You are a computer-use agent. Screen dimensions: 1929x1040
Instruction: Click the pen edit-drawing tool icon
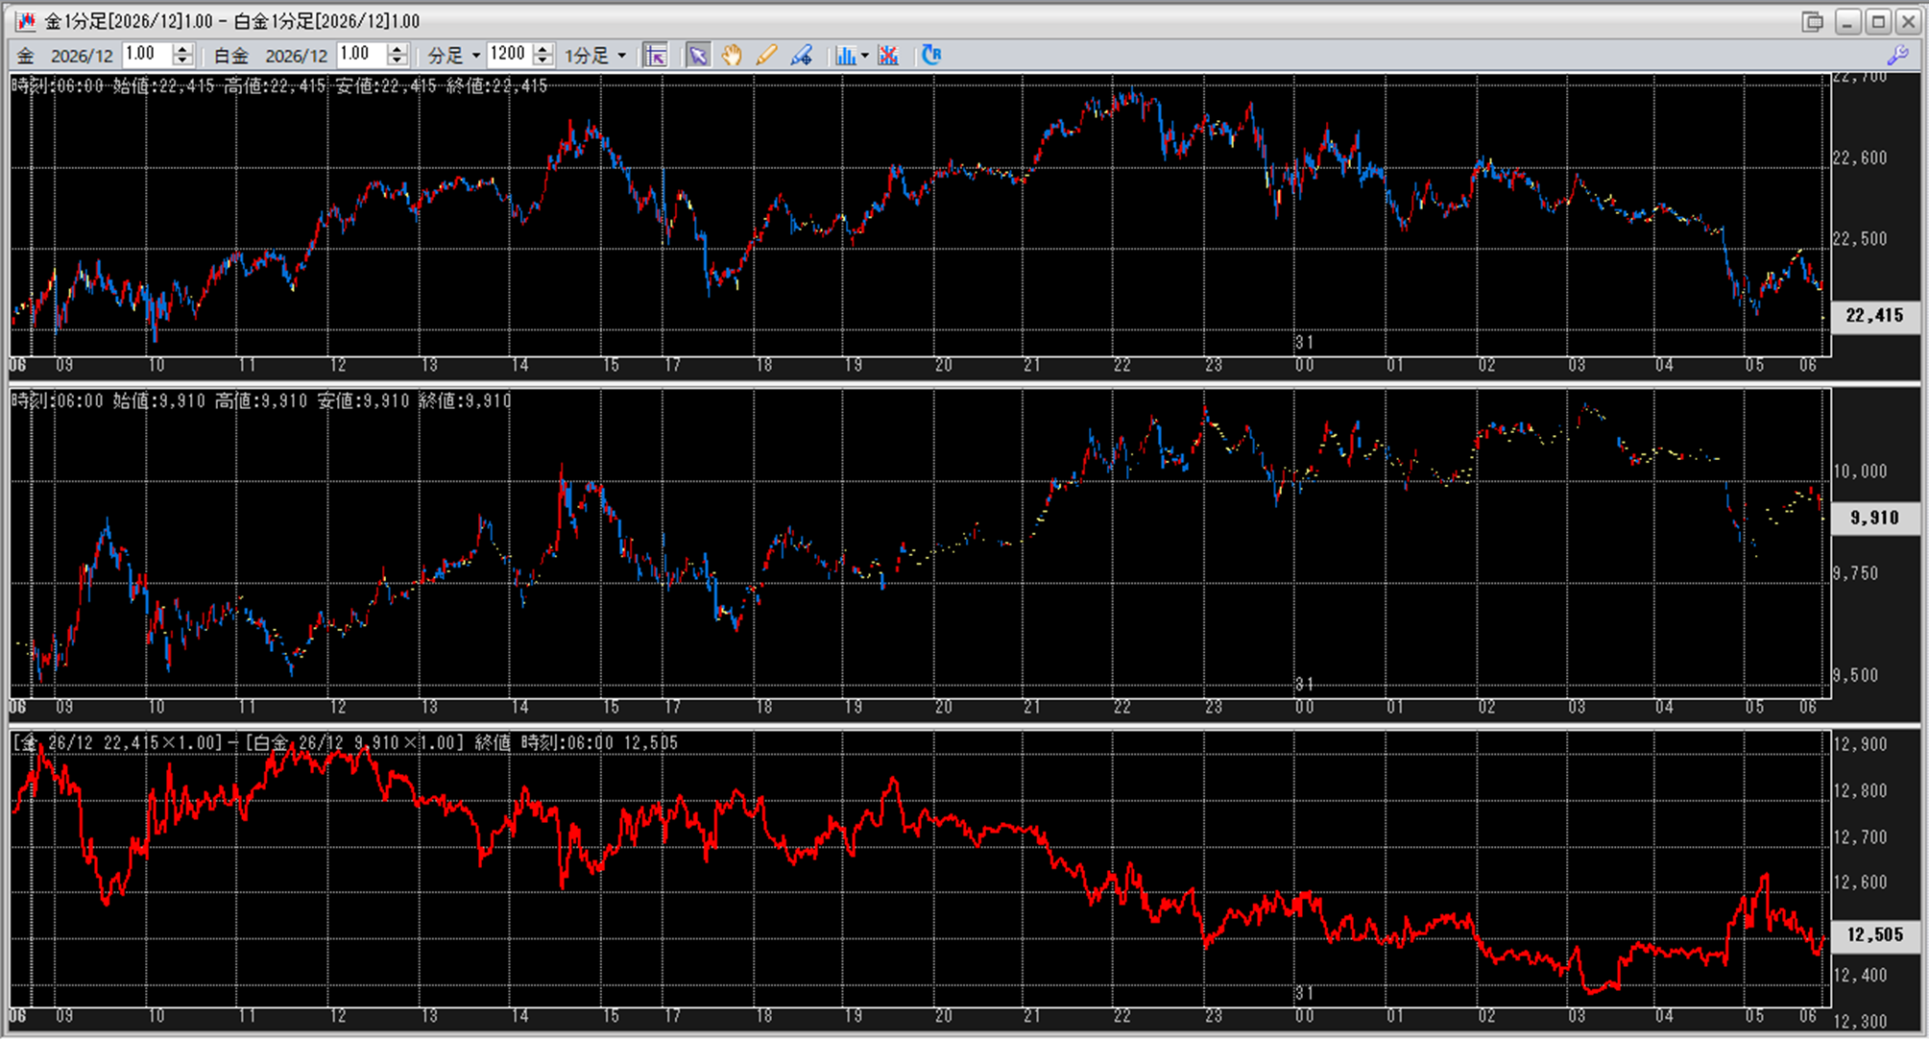(x=801, y=56)
